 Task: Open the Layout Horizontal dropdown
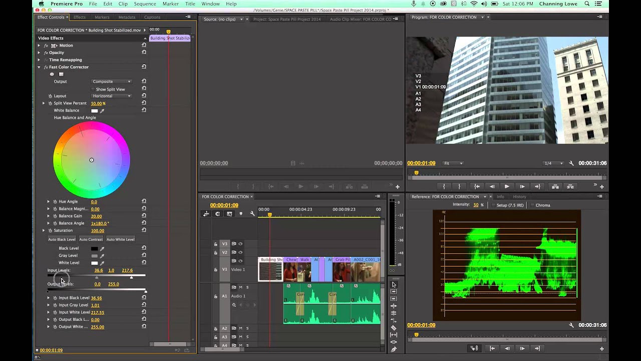(x=111, y=96)
